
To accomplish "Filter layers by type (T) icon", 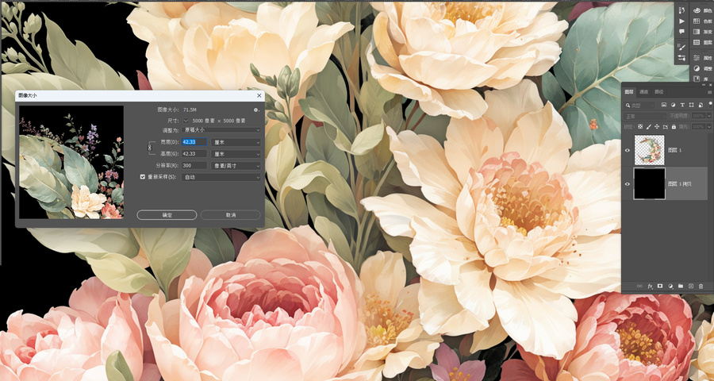I will pos(682,105).
